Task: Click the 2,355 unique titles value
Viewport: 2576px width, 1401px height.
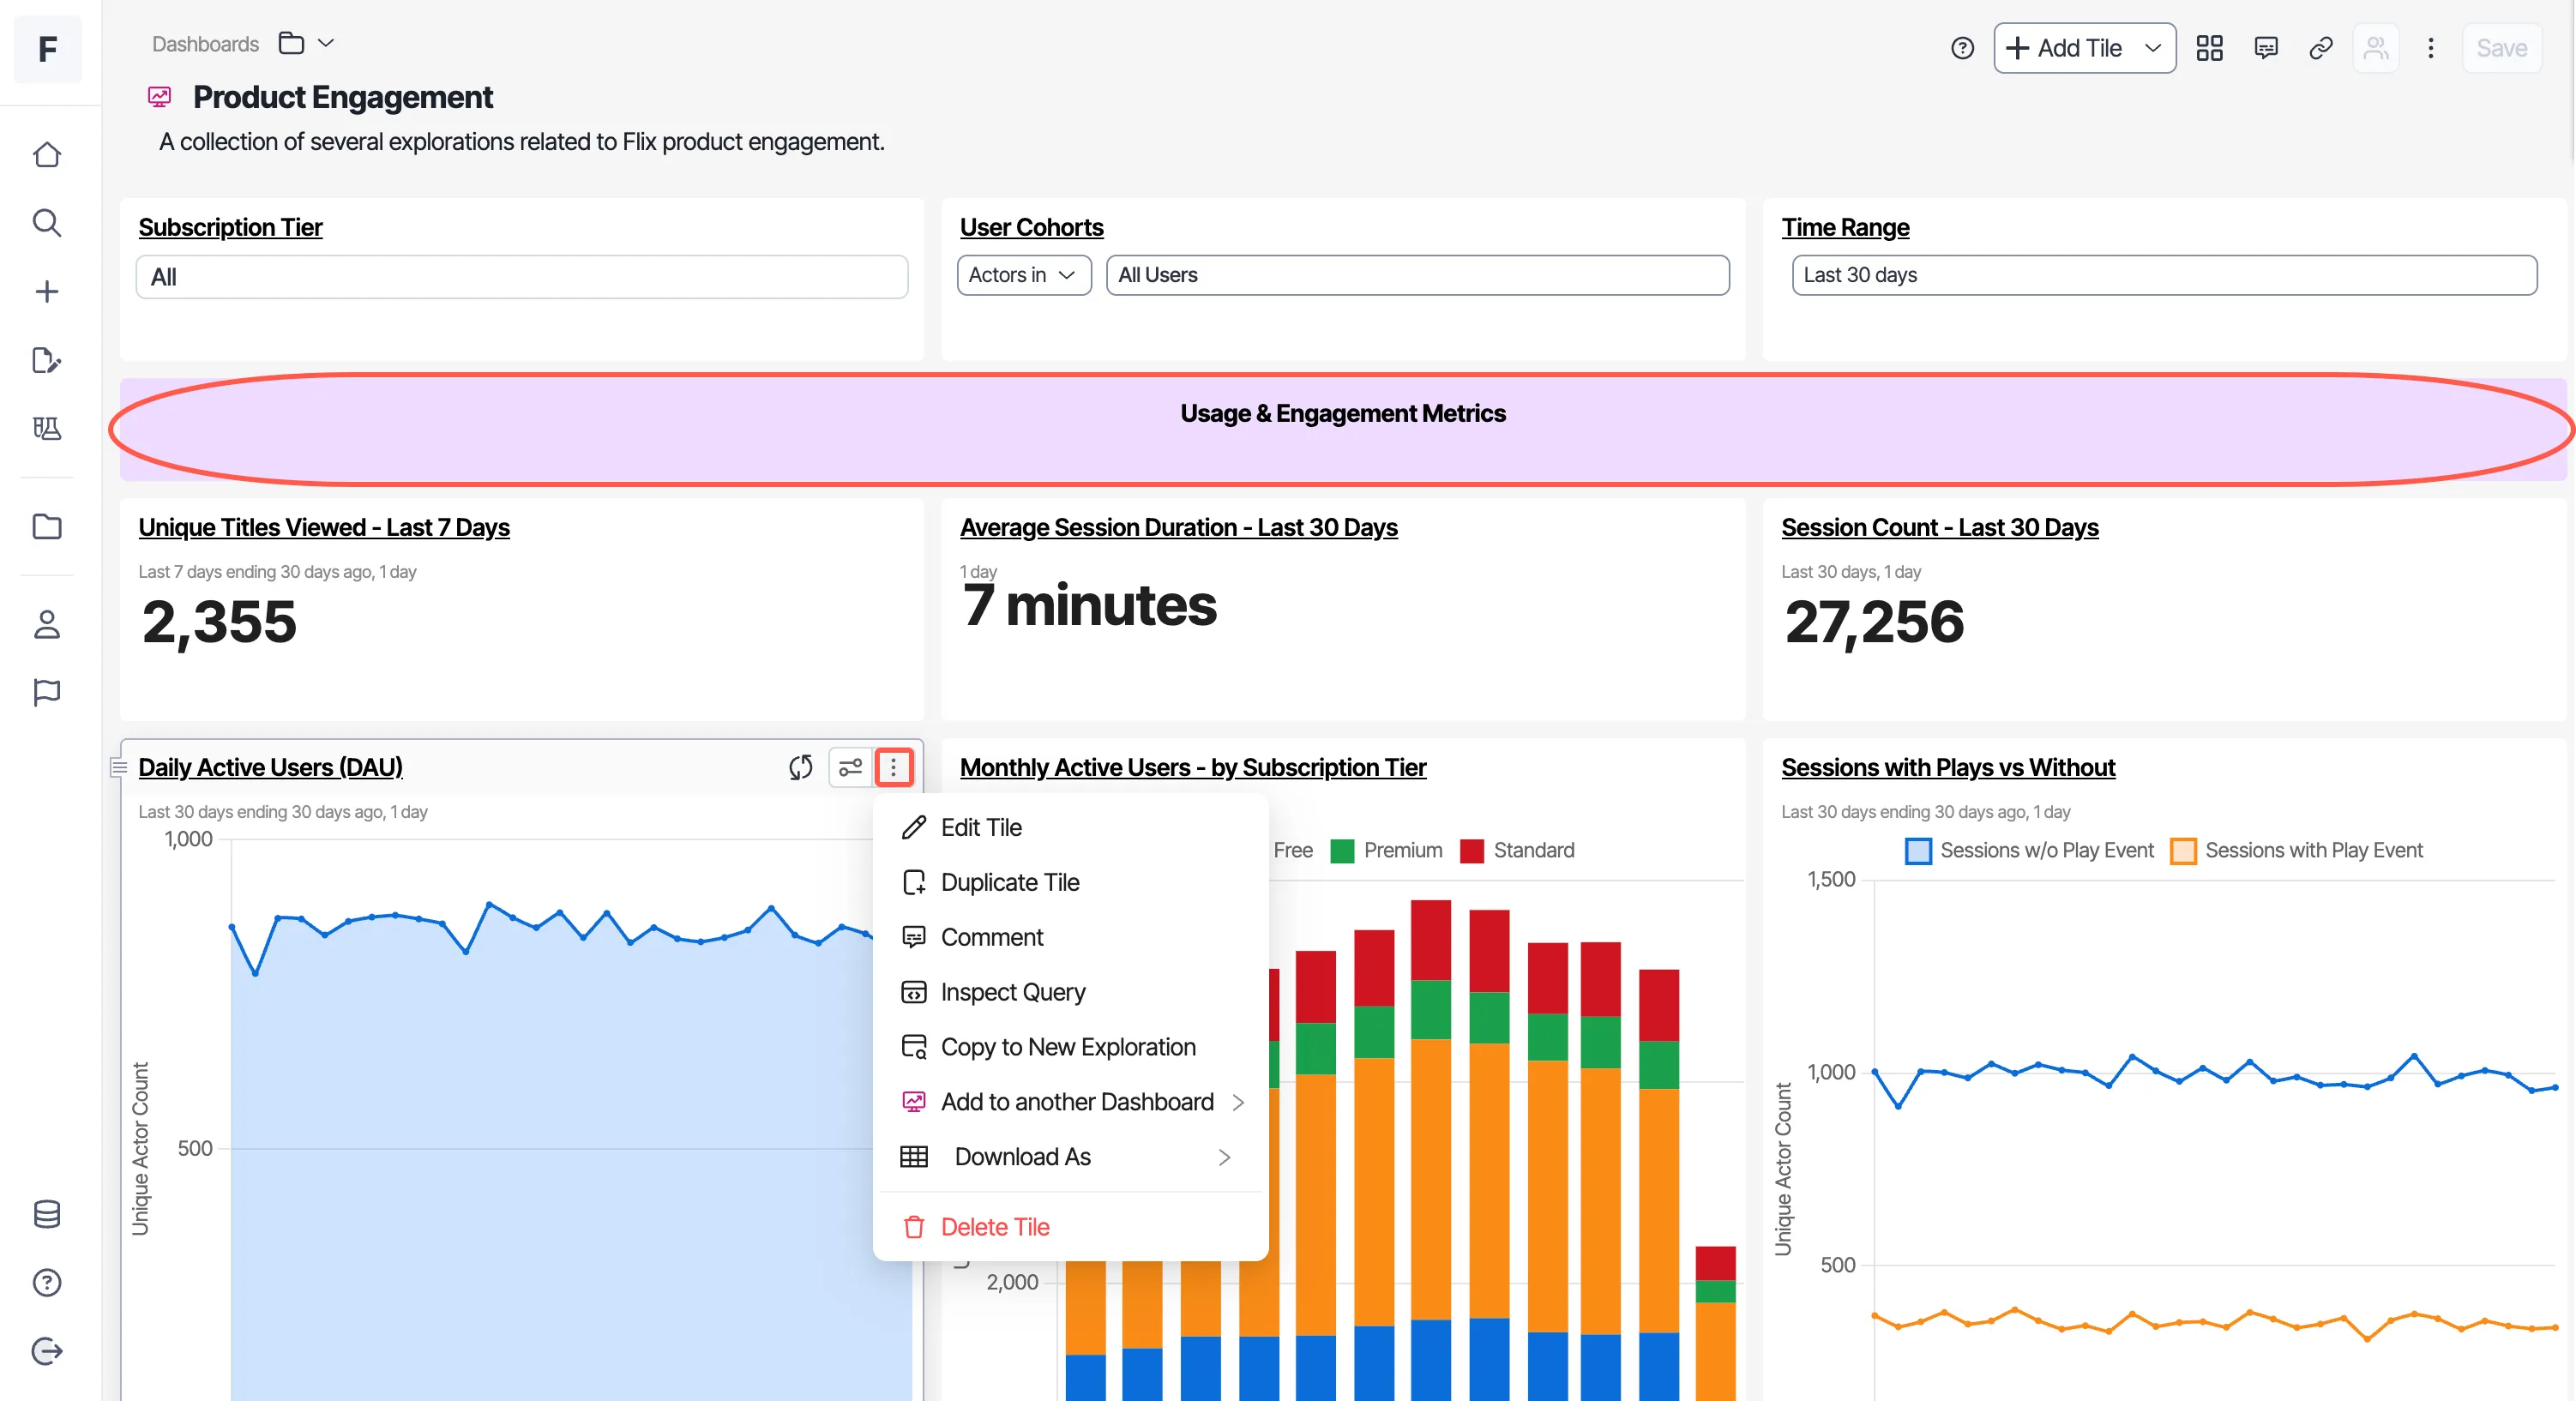Action: [x=219, y=622]
